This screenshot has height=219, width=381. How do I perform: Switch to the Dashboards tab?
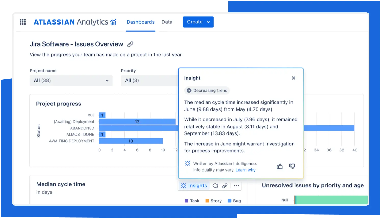click(141, 22)
